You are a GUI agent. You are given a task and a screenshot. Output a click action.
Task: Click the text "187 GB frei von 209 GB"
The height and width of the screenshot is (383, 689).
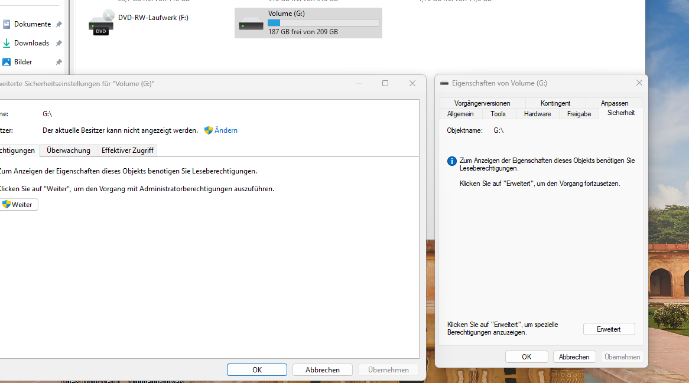point(303,32)
